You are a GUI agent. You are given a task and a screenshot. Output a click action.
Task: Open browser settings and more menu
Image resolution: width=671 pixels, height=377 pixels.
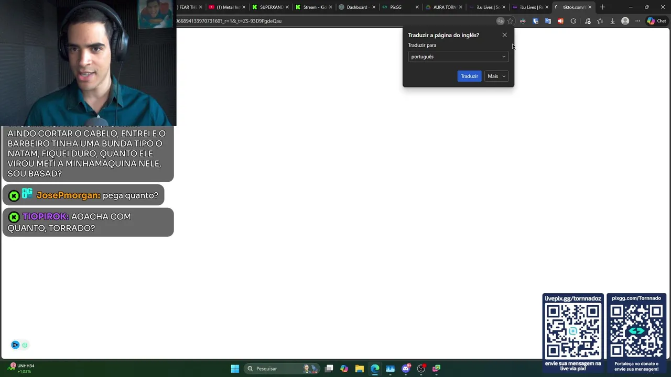coord(637,21)
